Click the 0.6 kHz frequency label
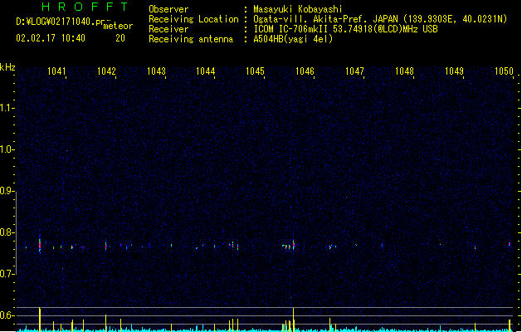Viewport: 522px width, 332px height. 7,315
